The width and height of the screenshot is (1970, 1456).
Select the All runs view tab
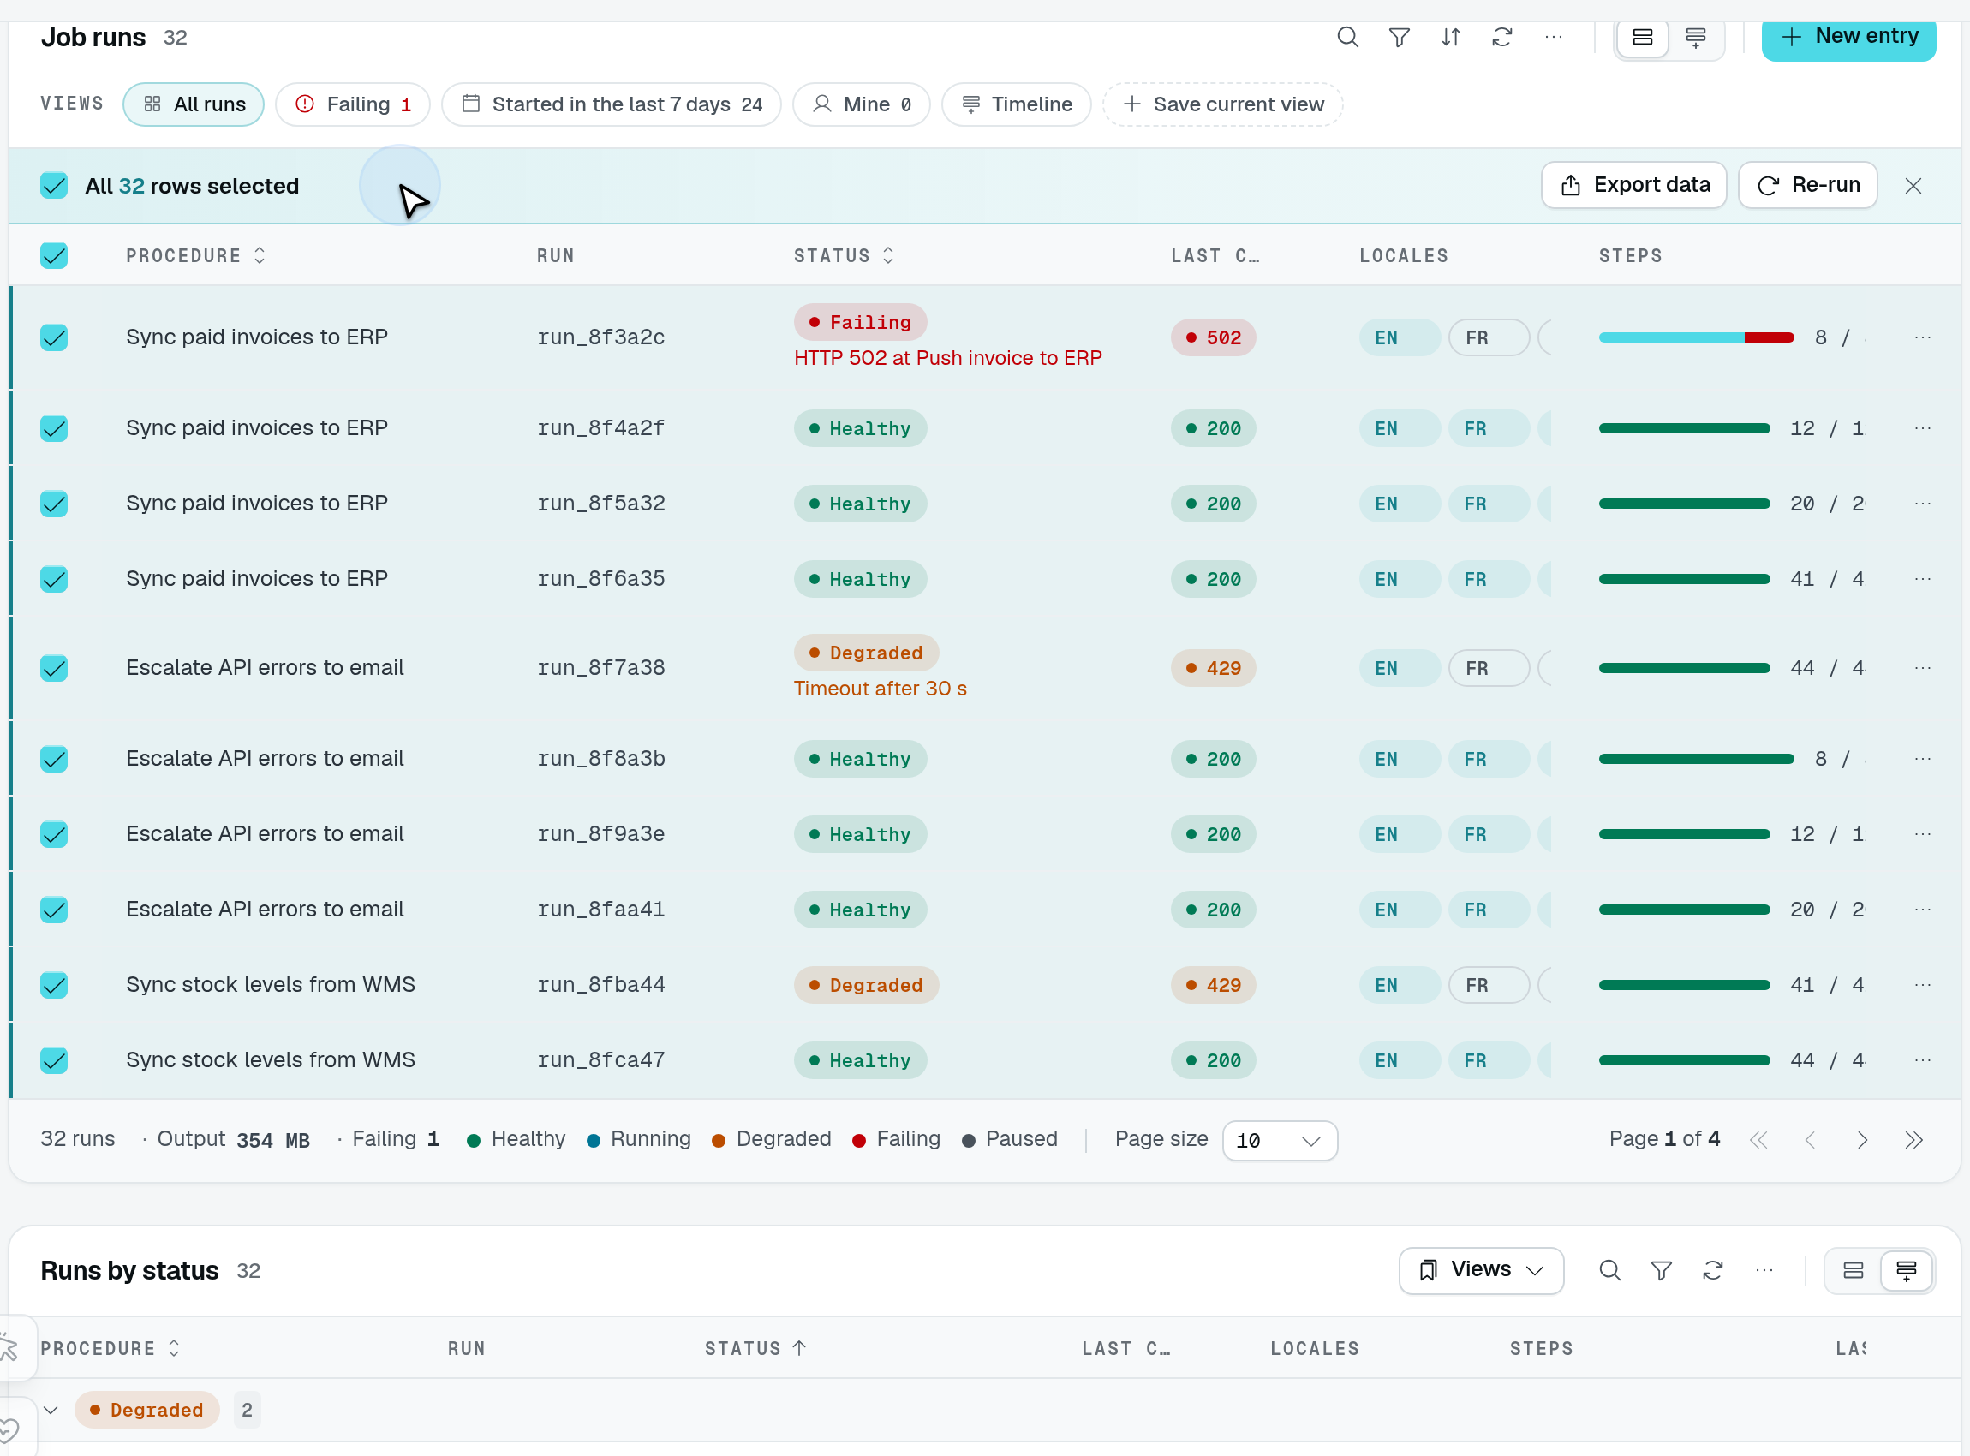click(193, 104)
